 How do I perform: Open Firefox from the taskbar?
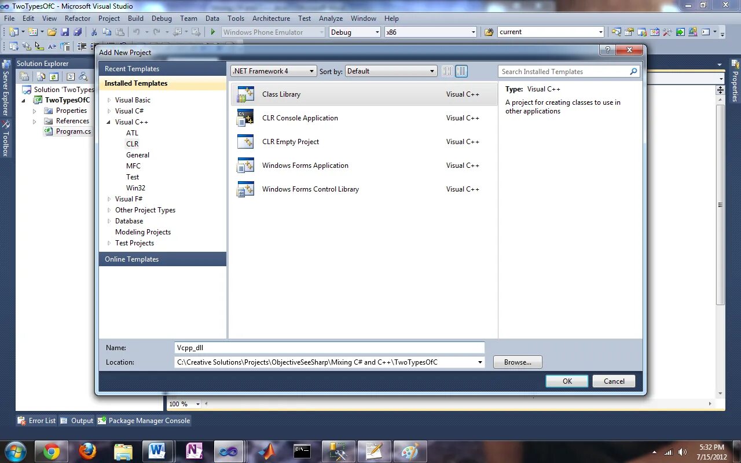tap(87, 451)
